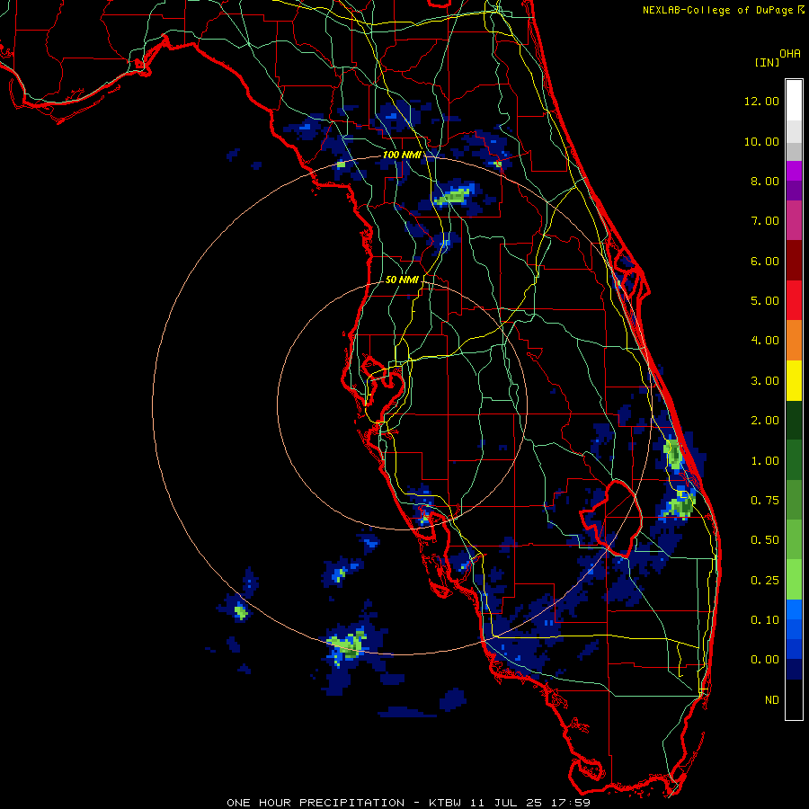809x809 pixels.
Task: Click the yellow 3.00 inch color swatch
Action: (794, 380)
